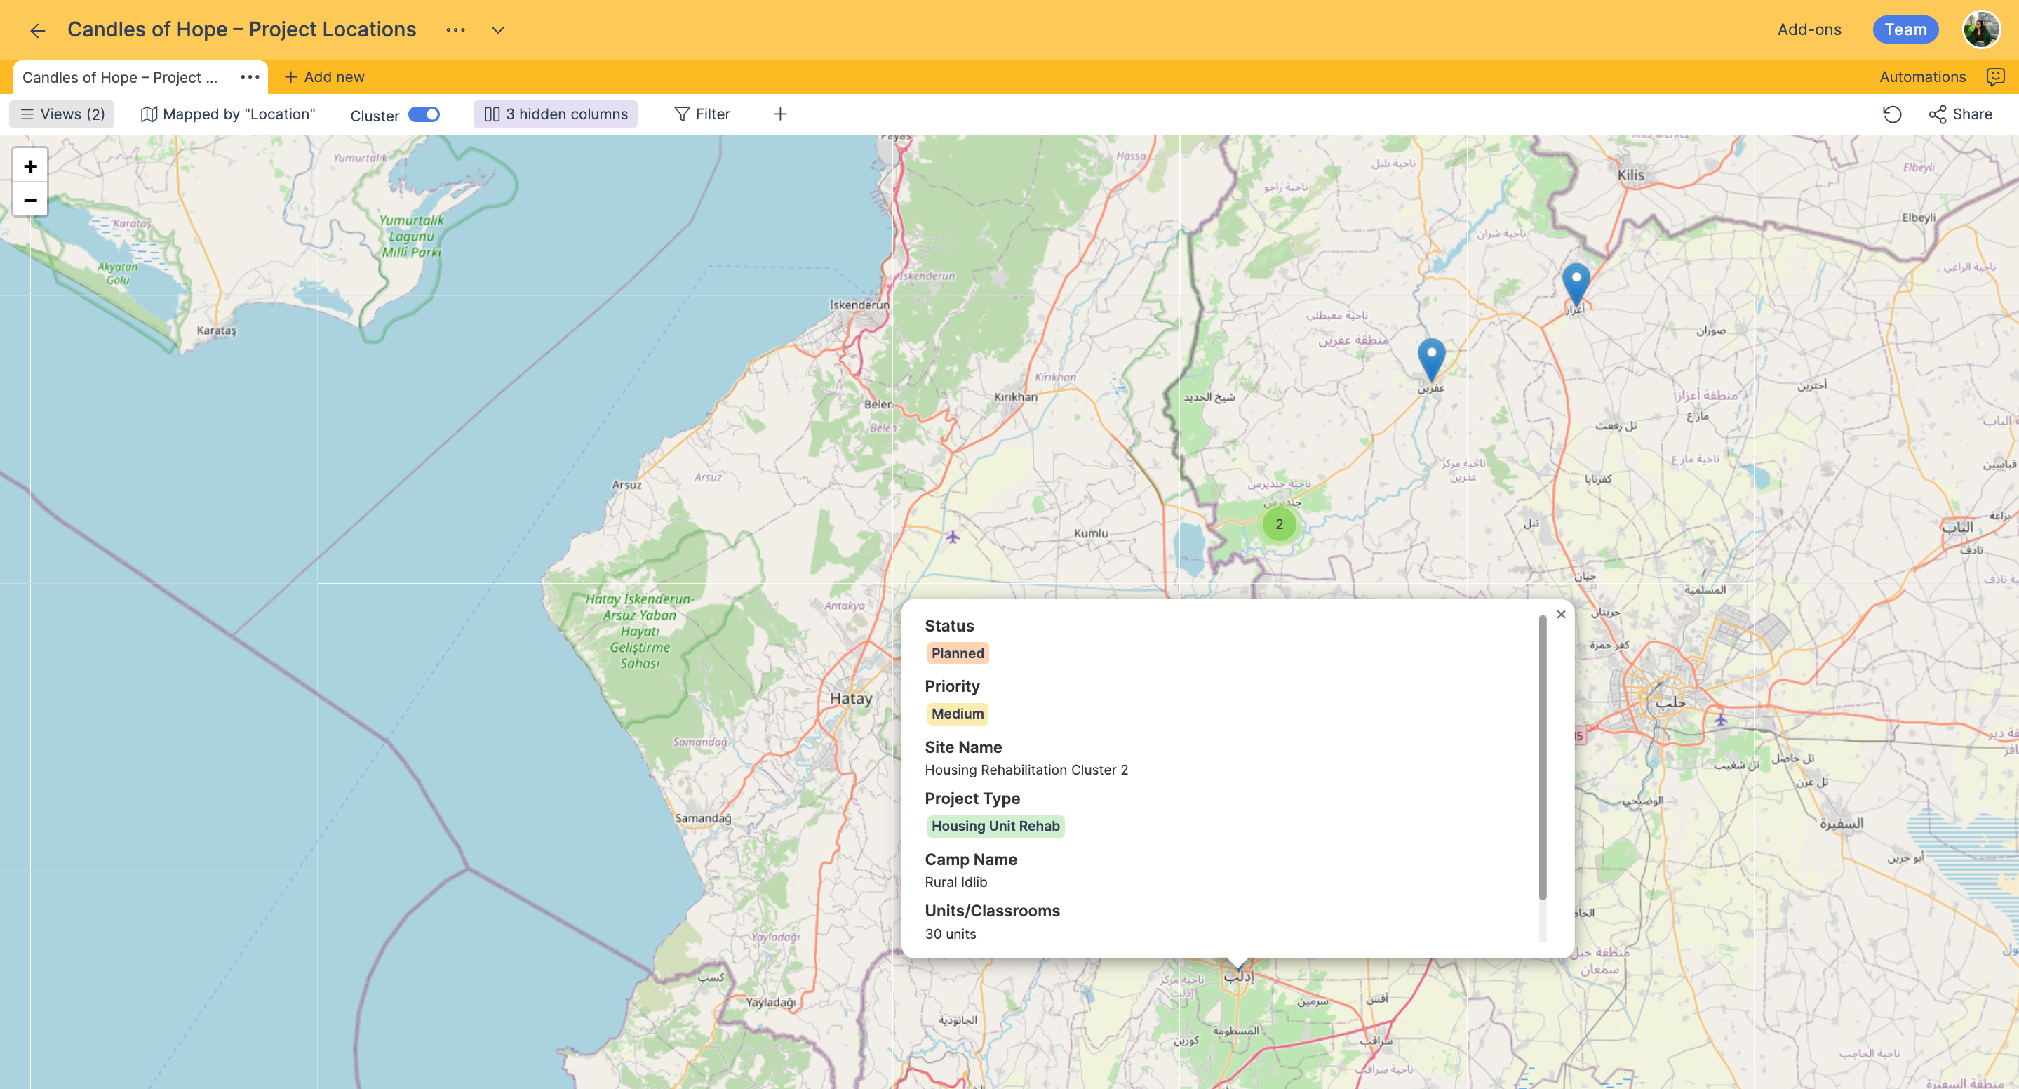Click Add new to create a view

click(325, 76)
